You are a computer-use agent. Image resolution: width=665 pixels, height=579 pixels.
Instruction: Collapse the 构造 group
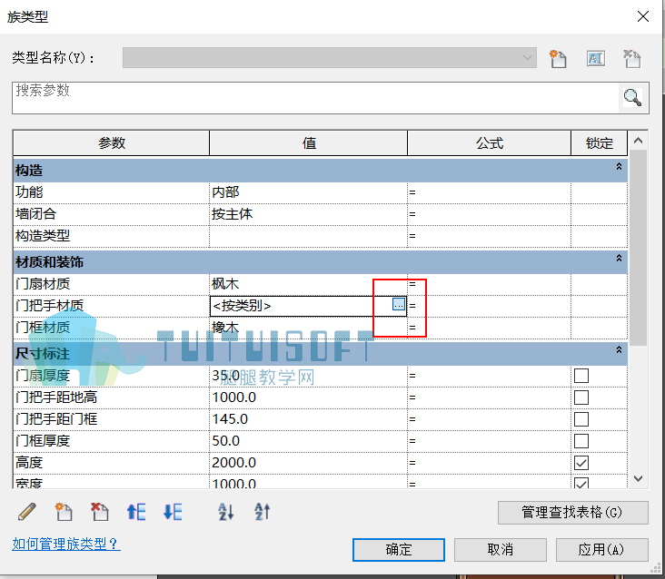(x=619, y=166)
